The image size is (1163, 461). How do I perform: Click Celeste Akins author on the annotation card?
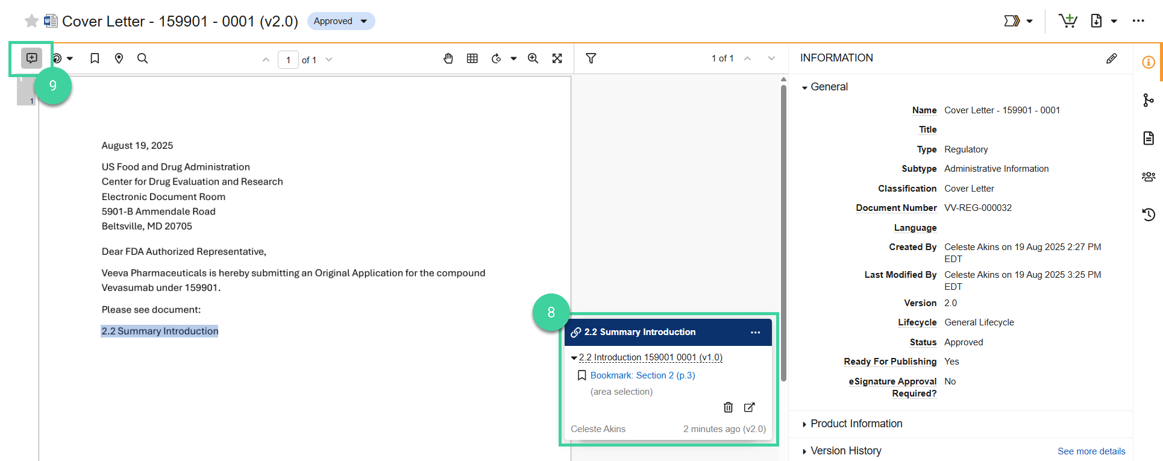598,429
